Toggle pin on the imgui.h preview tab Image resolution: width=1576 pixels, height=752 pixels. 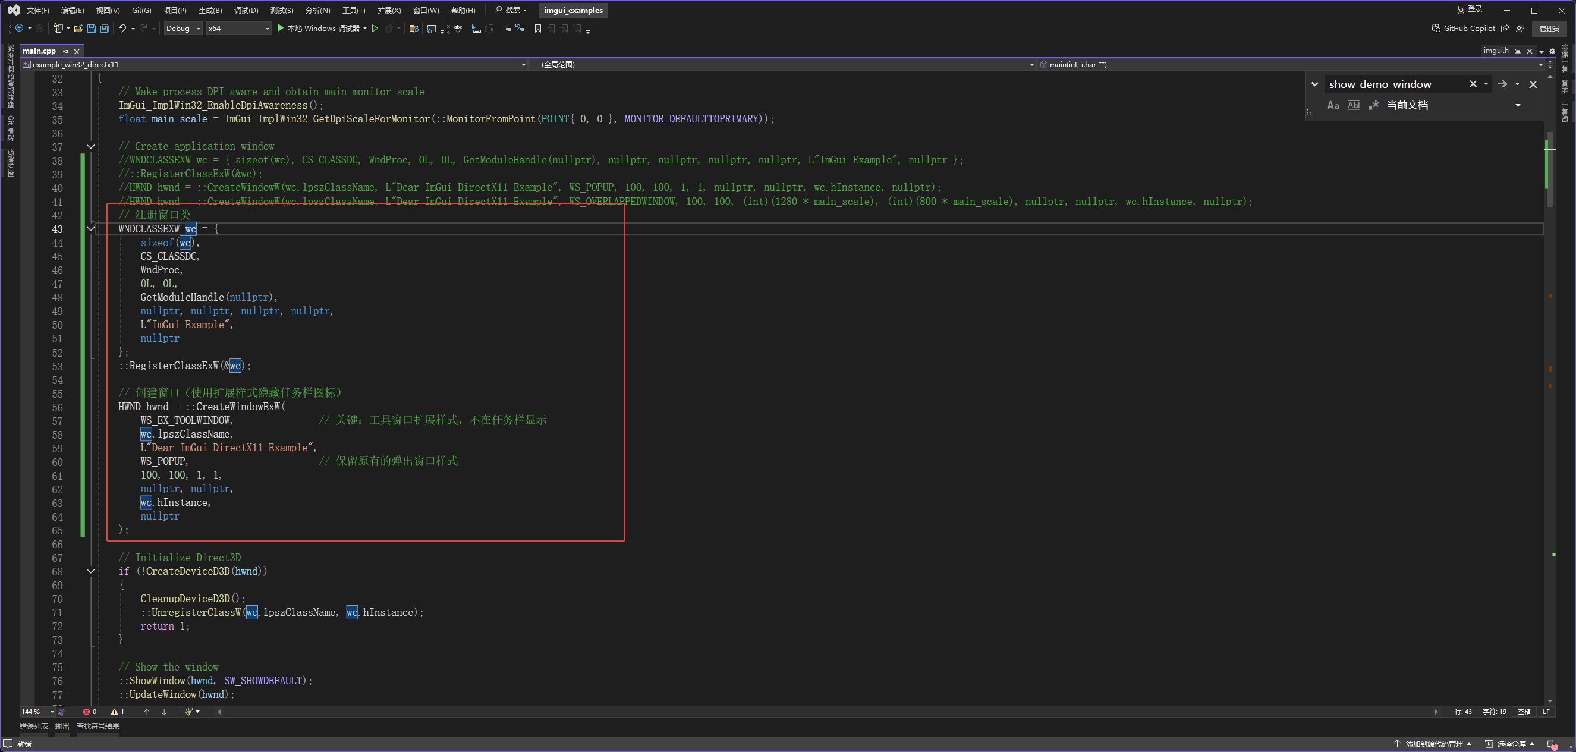(x=1518, y=51)
